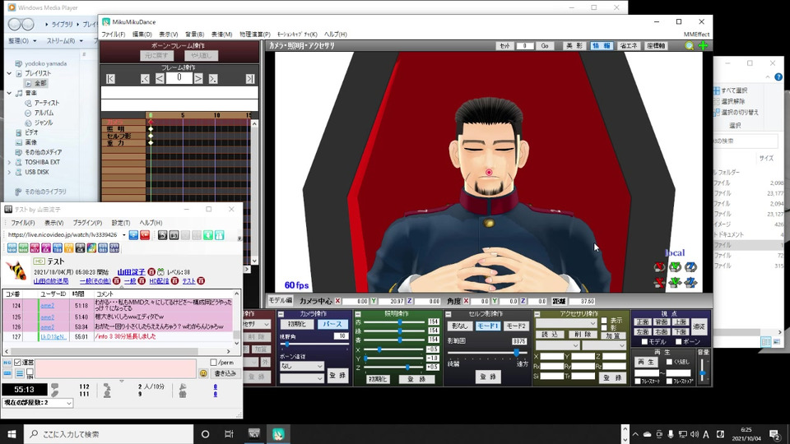Viewport: 790px width, 444px height.
Task: Toggle the モデル checkbox in view panel
Action: (x=644, y=342)
